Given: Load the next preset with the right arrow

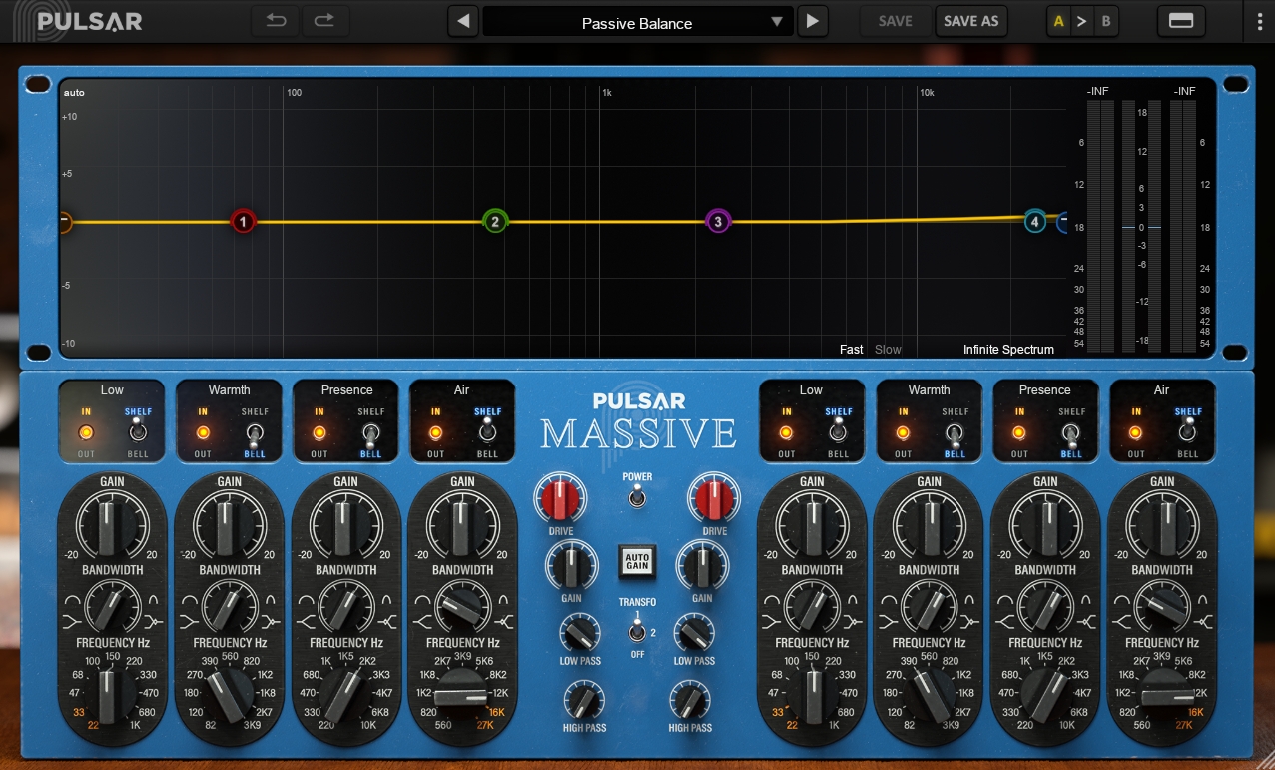Looking at the screenshot, I should 813,22.
